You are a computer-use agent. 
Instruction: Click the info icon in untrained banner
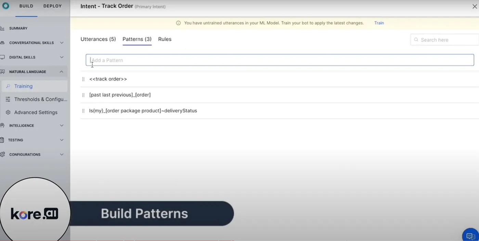178,23
